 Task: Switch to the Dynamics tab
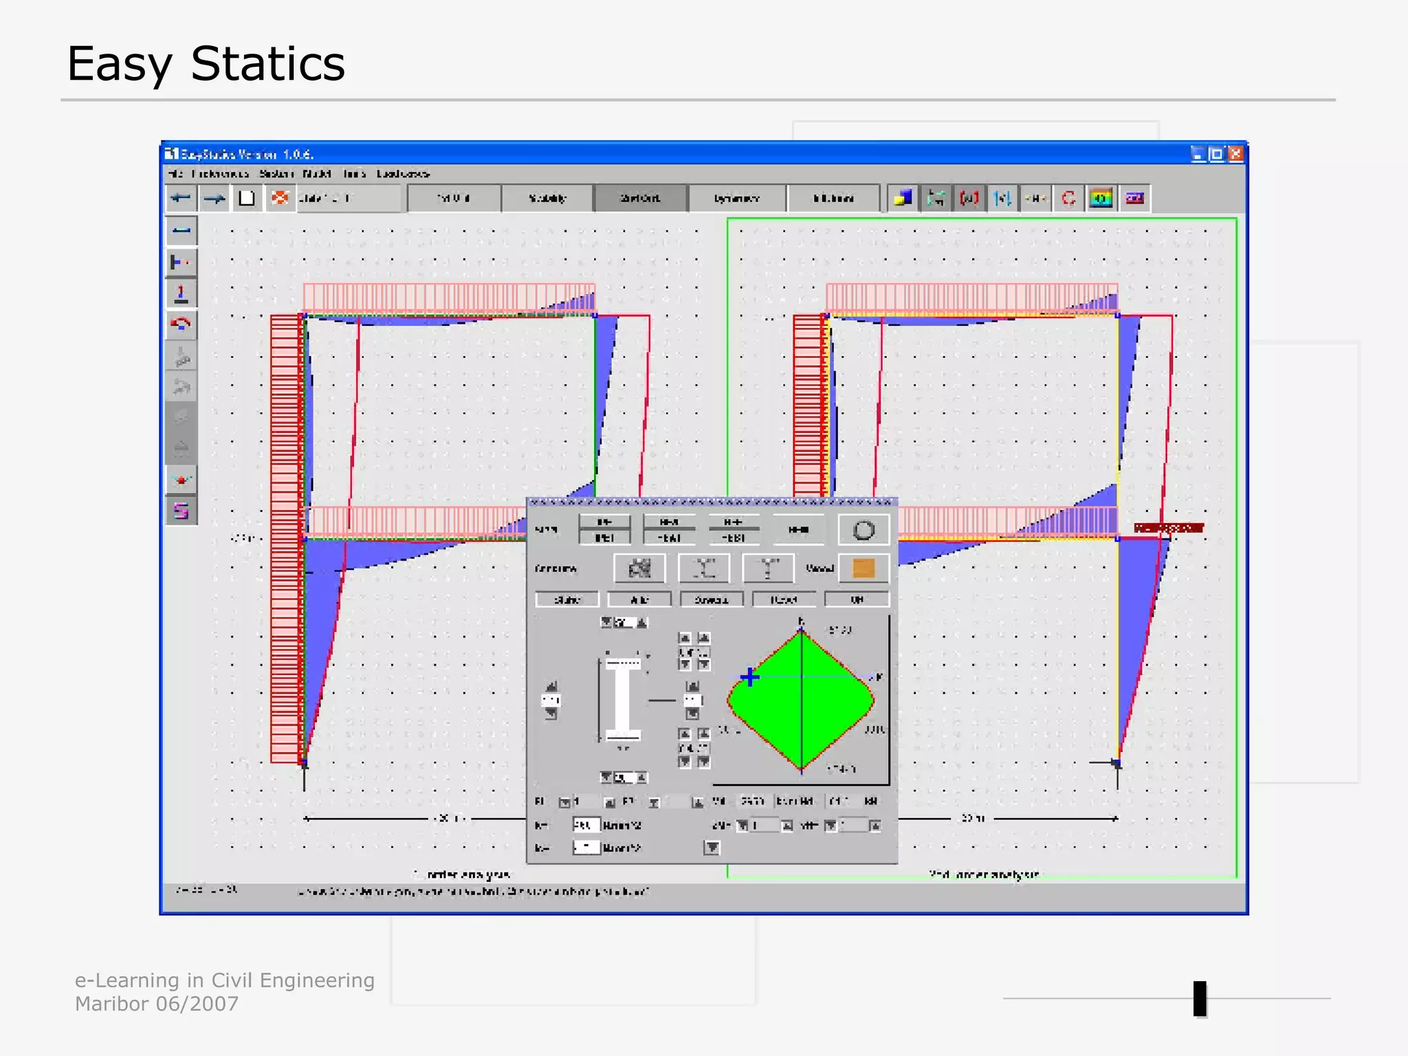736,198
